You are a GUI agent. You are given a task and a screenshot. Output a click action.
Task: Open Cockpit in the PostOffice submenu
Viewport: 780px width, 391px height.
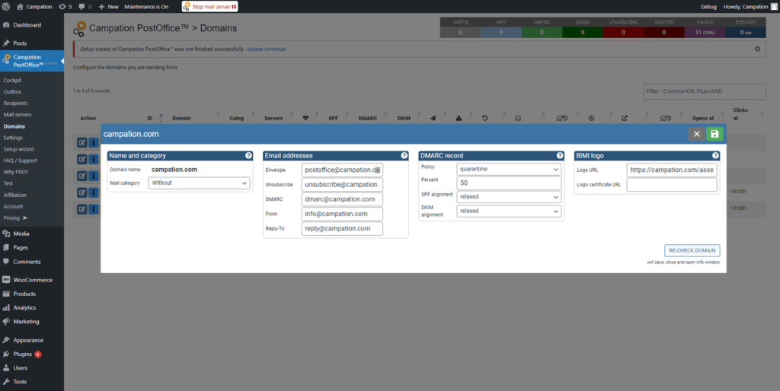[x=12, y=81]
